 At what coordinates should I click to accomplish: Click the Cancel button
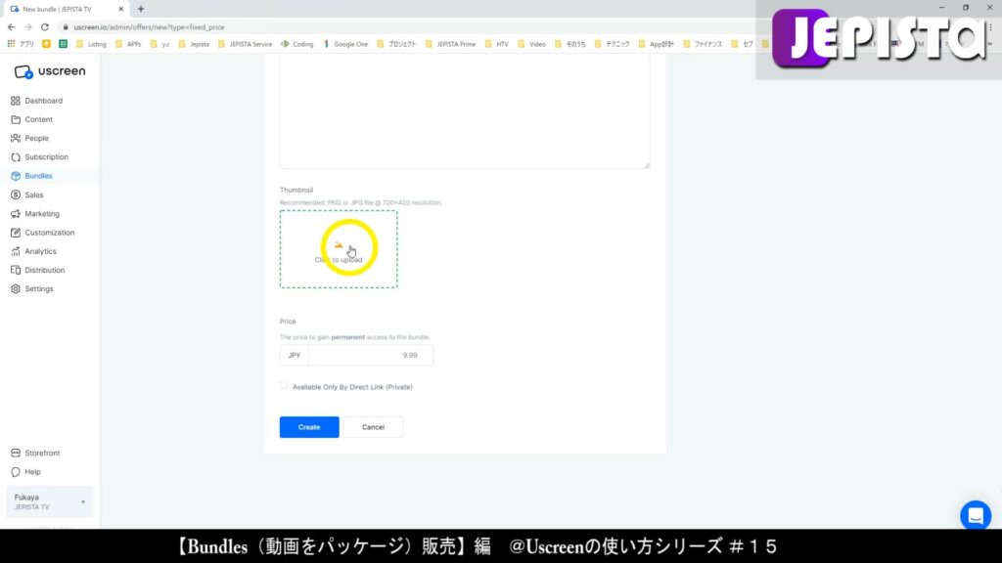[373, 427]
